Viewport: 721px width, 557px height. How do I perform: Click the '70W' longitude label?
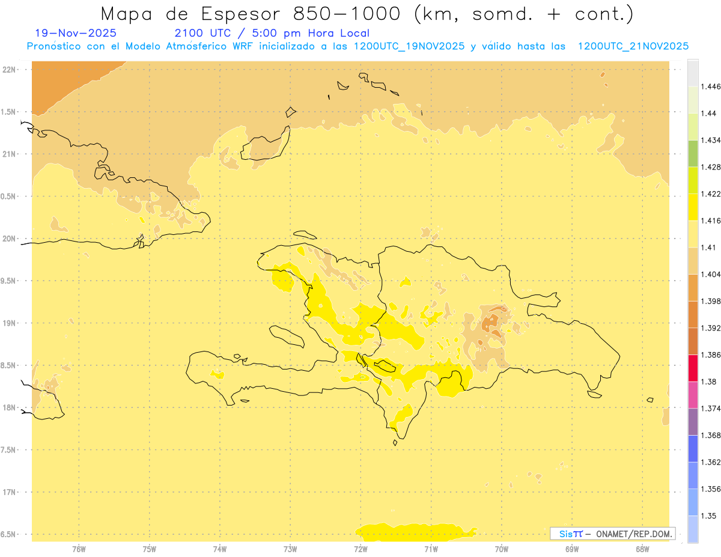coord(502,549)
